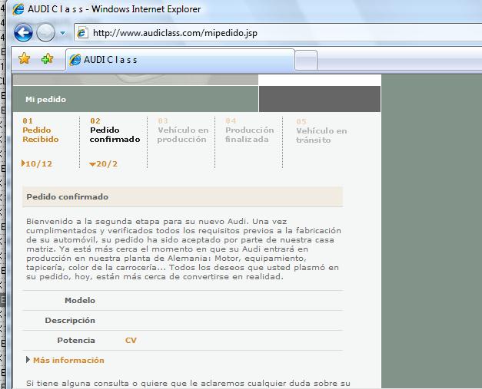Viewport: 482px width, 389px height.
Task: Click the Mi pedido header text
Action: [x=45, y=100]
